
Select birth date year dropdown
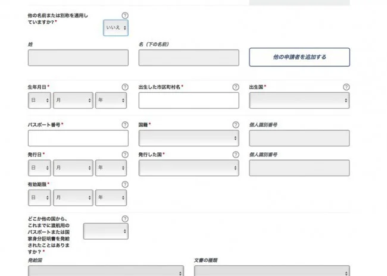point(111,101)
